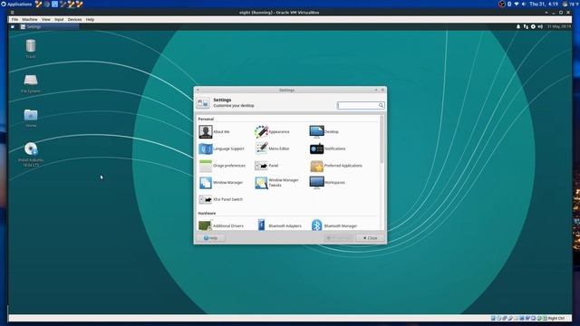Screen dimensions: 580x326
Task: Open Orage preferences
Action: tap(222, 166)
